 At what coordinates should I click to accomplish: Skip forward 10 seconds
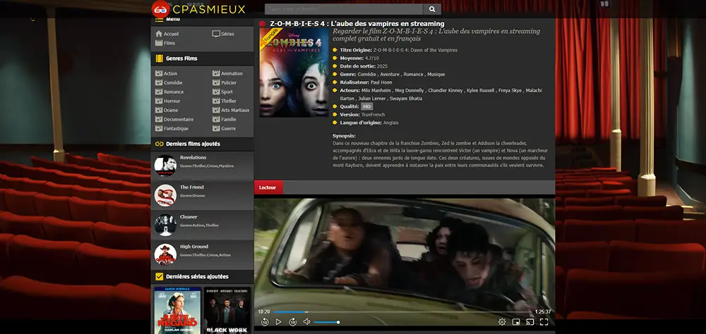[293, 322]
